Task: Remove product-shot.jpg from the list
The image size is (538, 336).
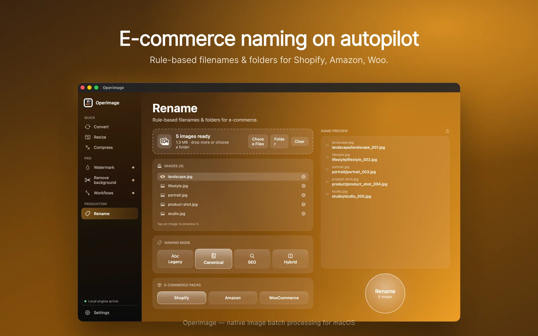Action: coord(304,204)
